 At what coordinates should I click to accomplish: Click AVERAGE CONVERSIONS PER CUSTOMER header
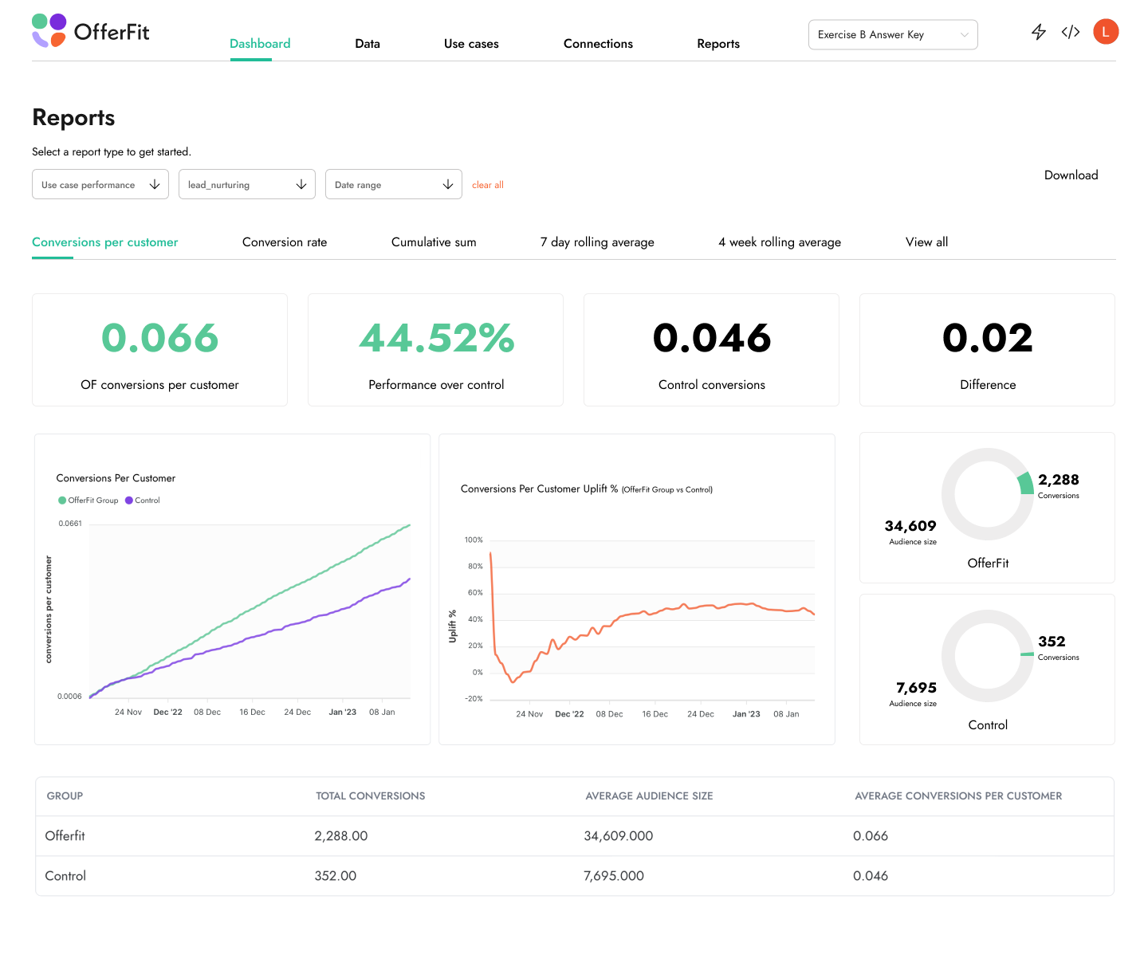[x=958, y=796]
